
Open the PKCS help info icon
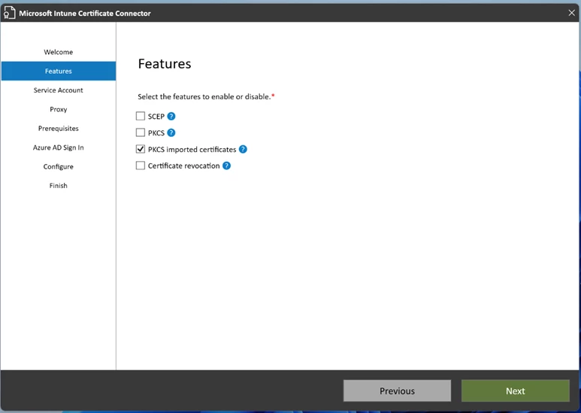pyautogui.click(x=171, y=132)
